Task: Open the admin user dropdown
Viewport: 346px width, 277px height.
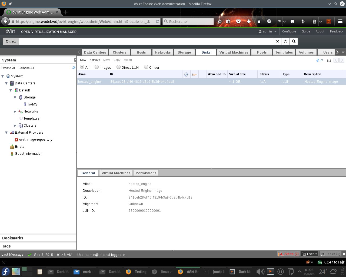Action: (x=267, y=31)
